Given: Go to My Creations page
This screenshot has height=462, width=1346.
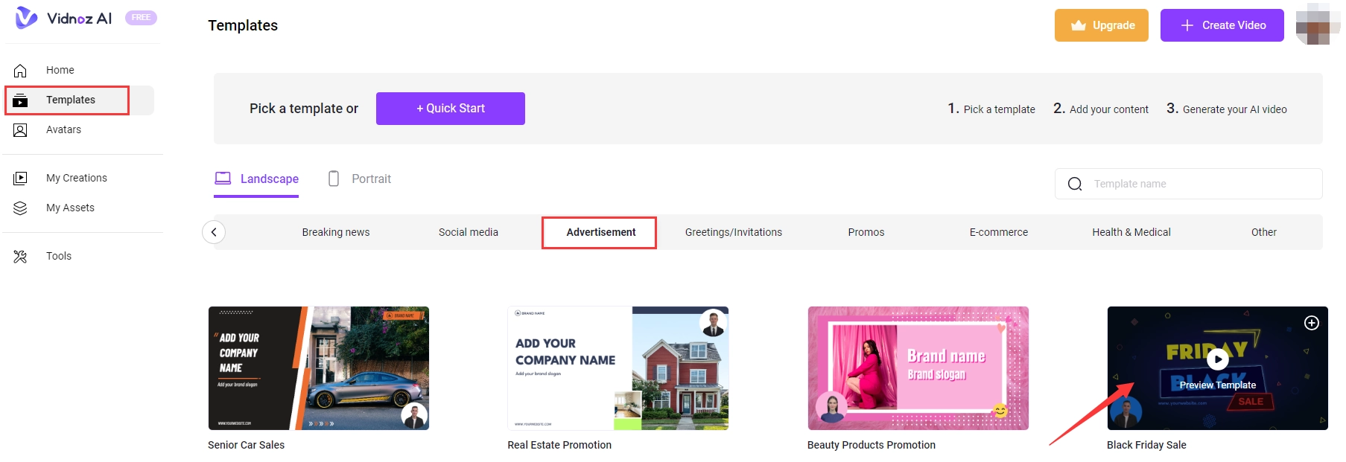Looking at the screenshot, I should tap(76, 178).
